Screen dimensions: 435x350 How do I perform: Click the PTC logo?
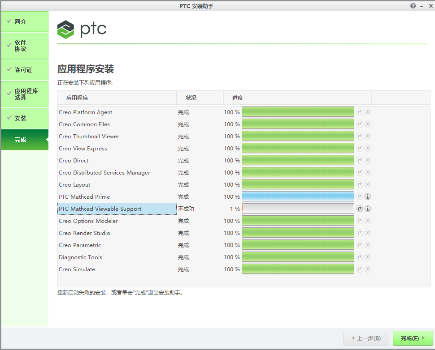pyautogui.click(x=82, y=30)
